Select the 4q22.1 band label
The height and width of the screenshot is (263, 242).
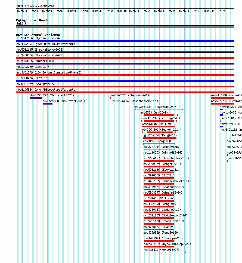(x=21, y=23)
